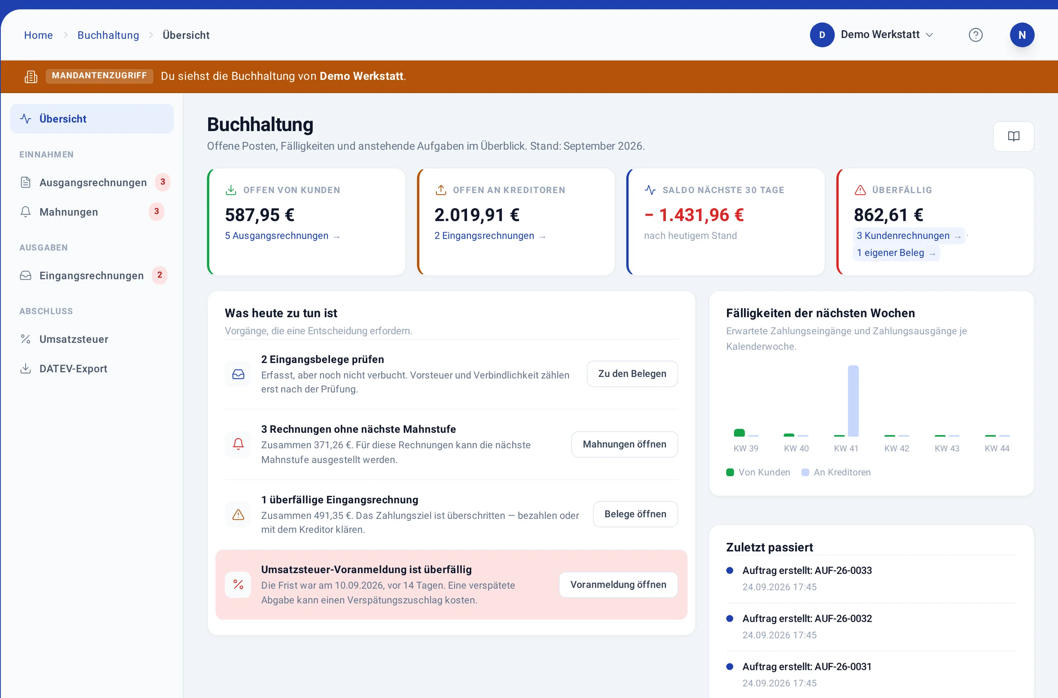Click the N user avatar

1022,35
